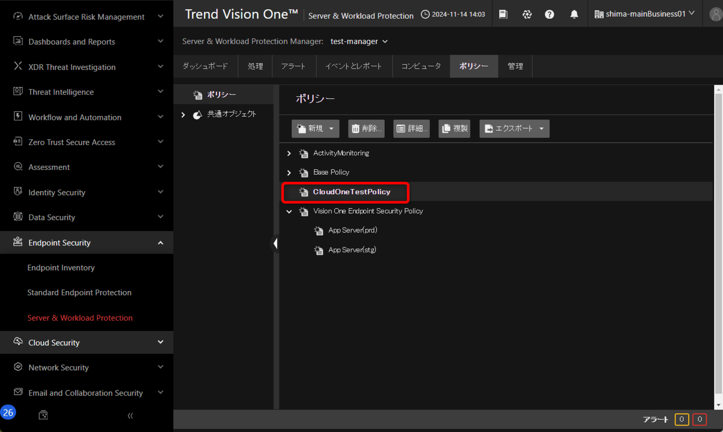Switch to the コンピュータ tab
723x432 pixels.
[x=422, y=66]
